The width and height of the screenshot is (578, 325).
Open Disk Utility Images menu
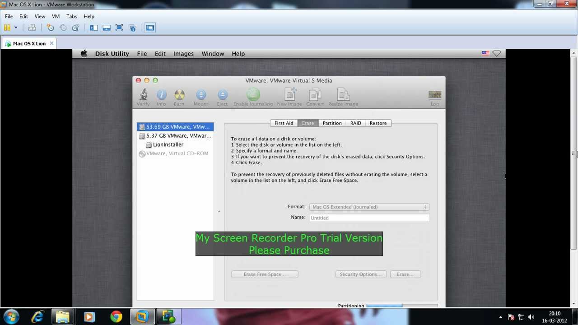click(183, 54)
